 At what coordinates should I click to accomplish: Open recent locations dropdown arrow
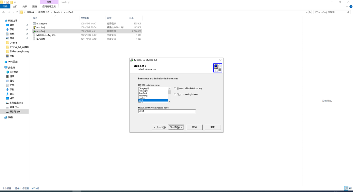(x=13, y=12)
